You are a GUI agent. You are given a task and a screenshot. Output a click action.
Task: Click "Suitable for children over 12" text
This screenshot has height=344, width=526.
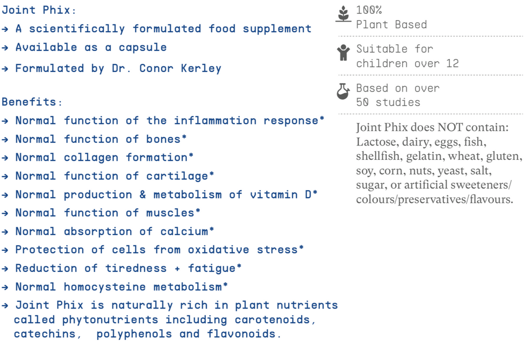click(x=407, y=56)
